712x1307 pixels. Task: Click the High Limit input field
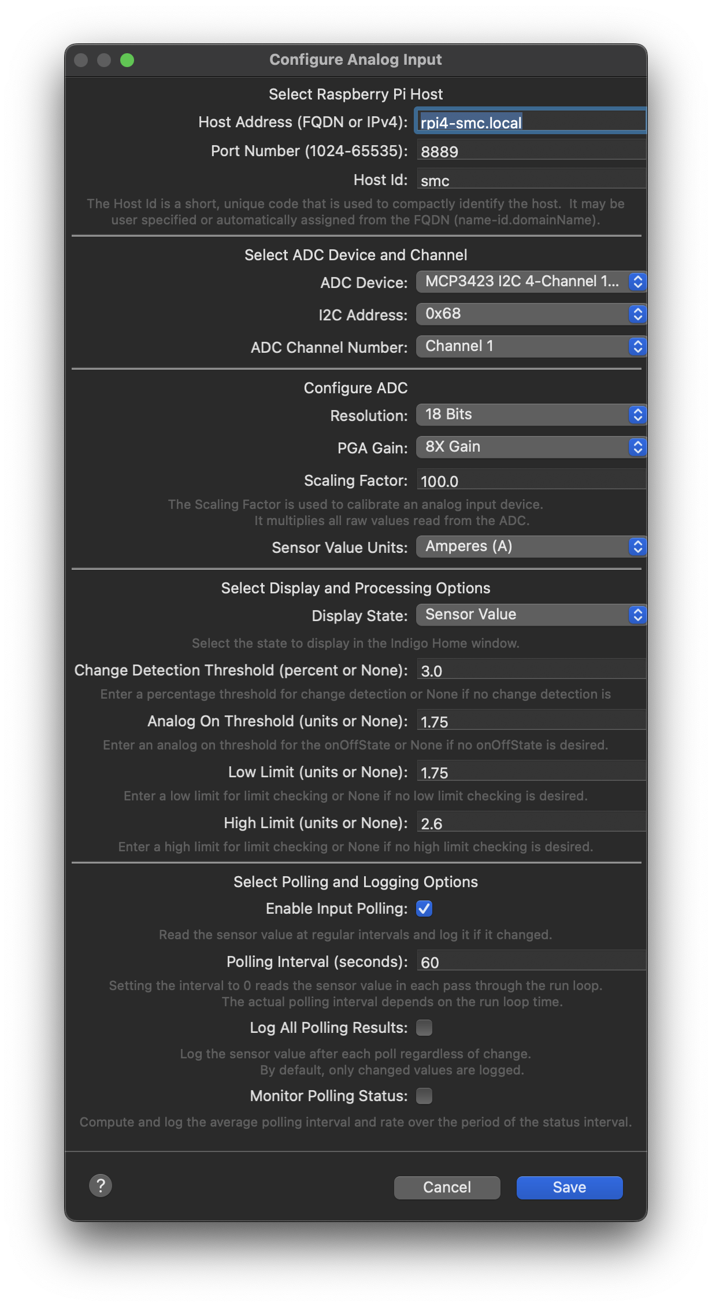531,822
